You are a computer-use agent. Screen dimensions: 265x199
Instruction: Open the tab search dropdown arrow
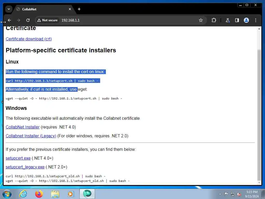point(9,9)
